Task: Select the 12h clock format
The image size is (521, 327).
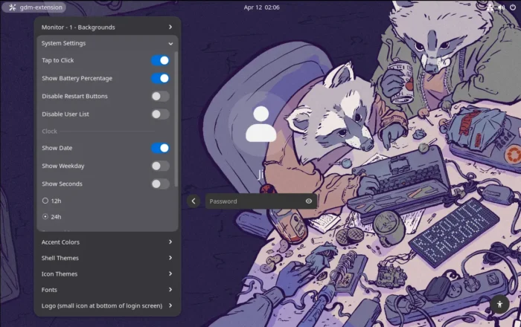Action: click(x=45, y=201)
